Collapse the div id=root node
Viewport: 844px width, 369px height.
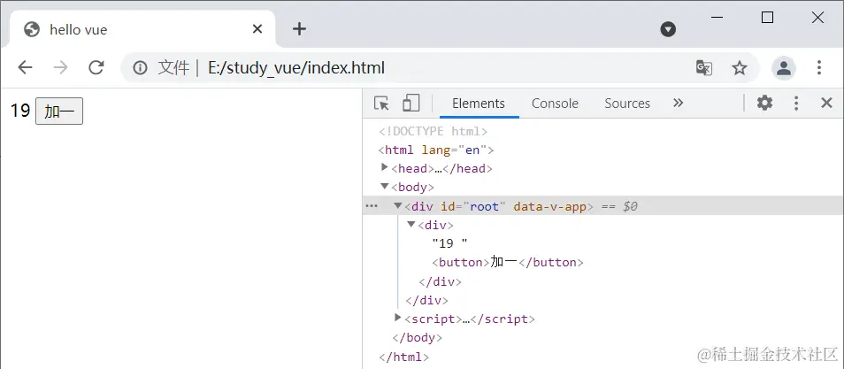coord(398,205)
